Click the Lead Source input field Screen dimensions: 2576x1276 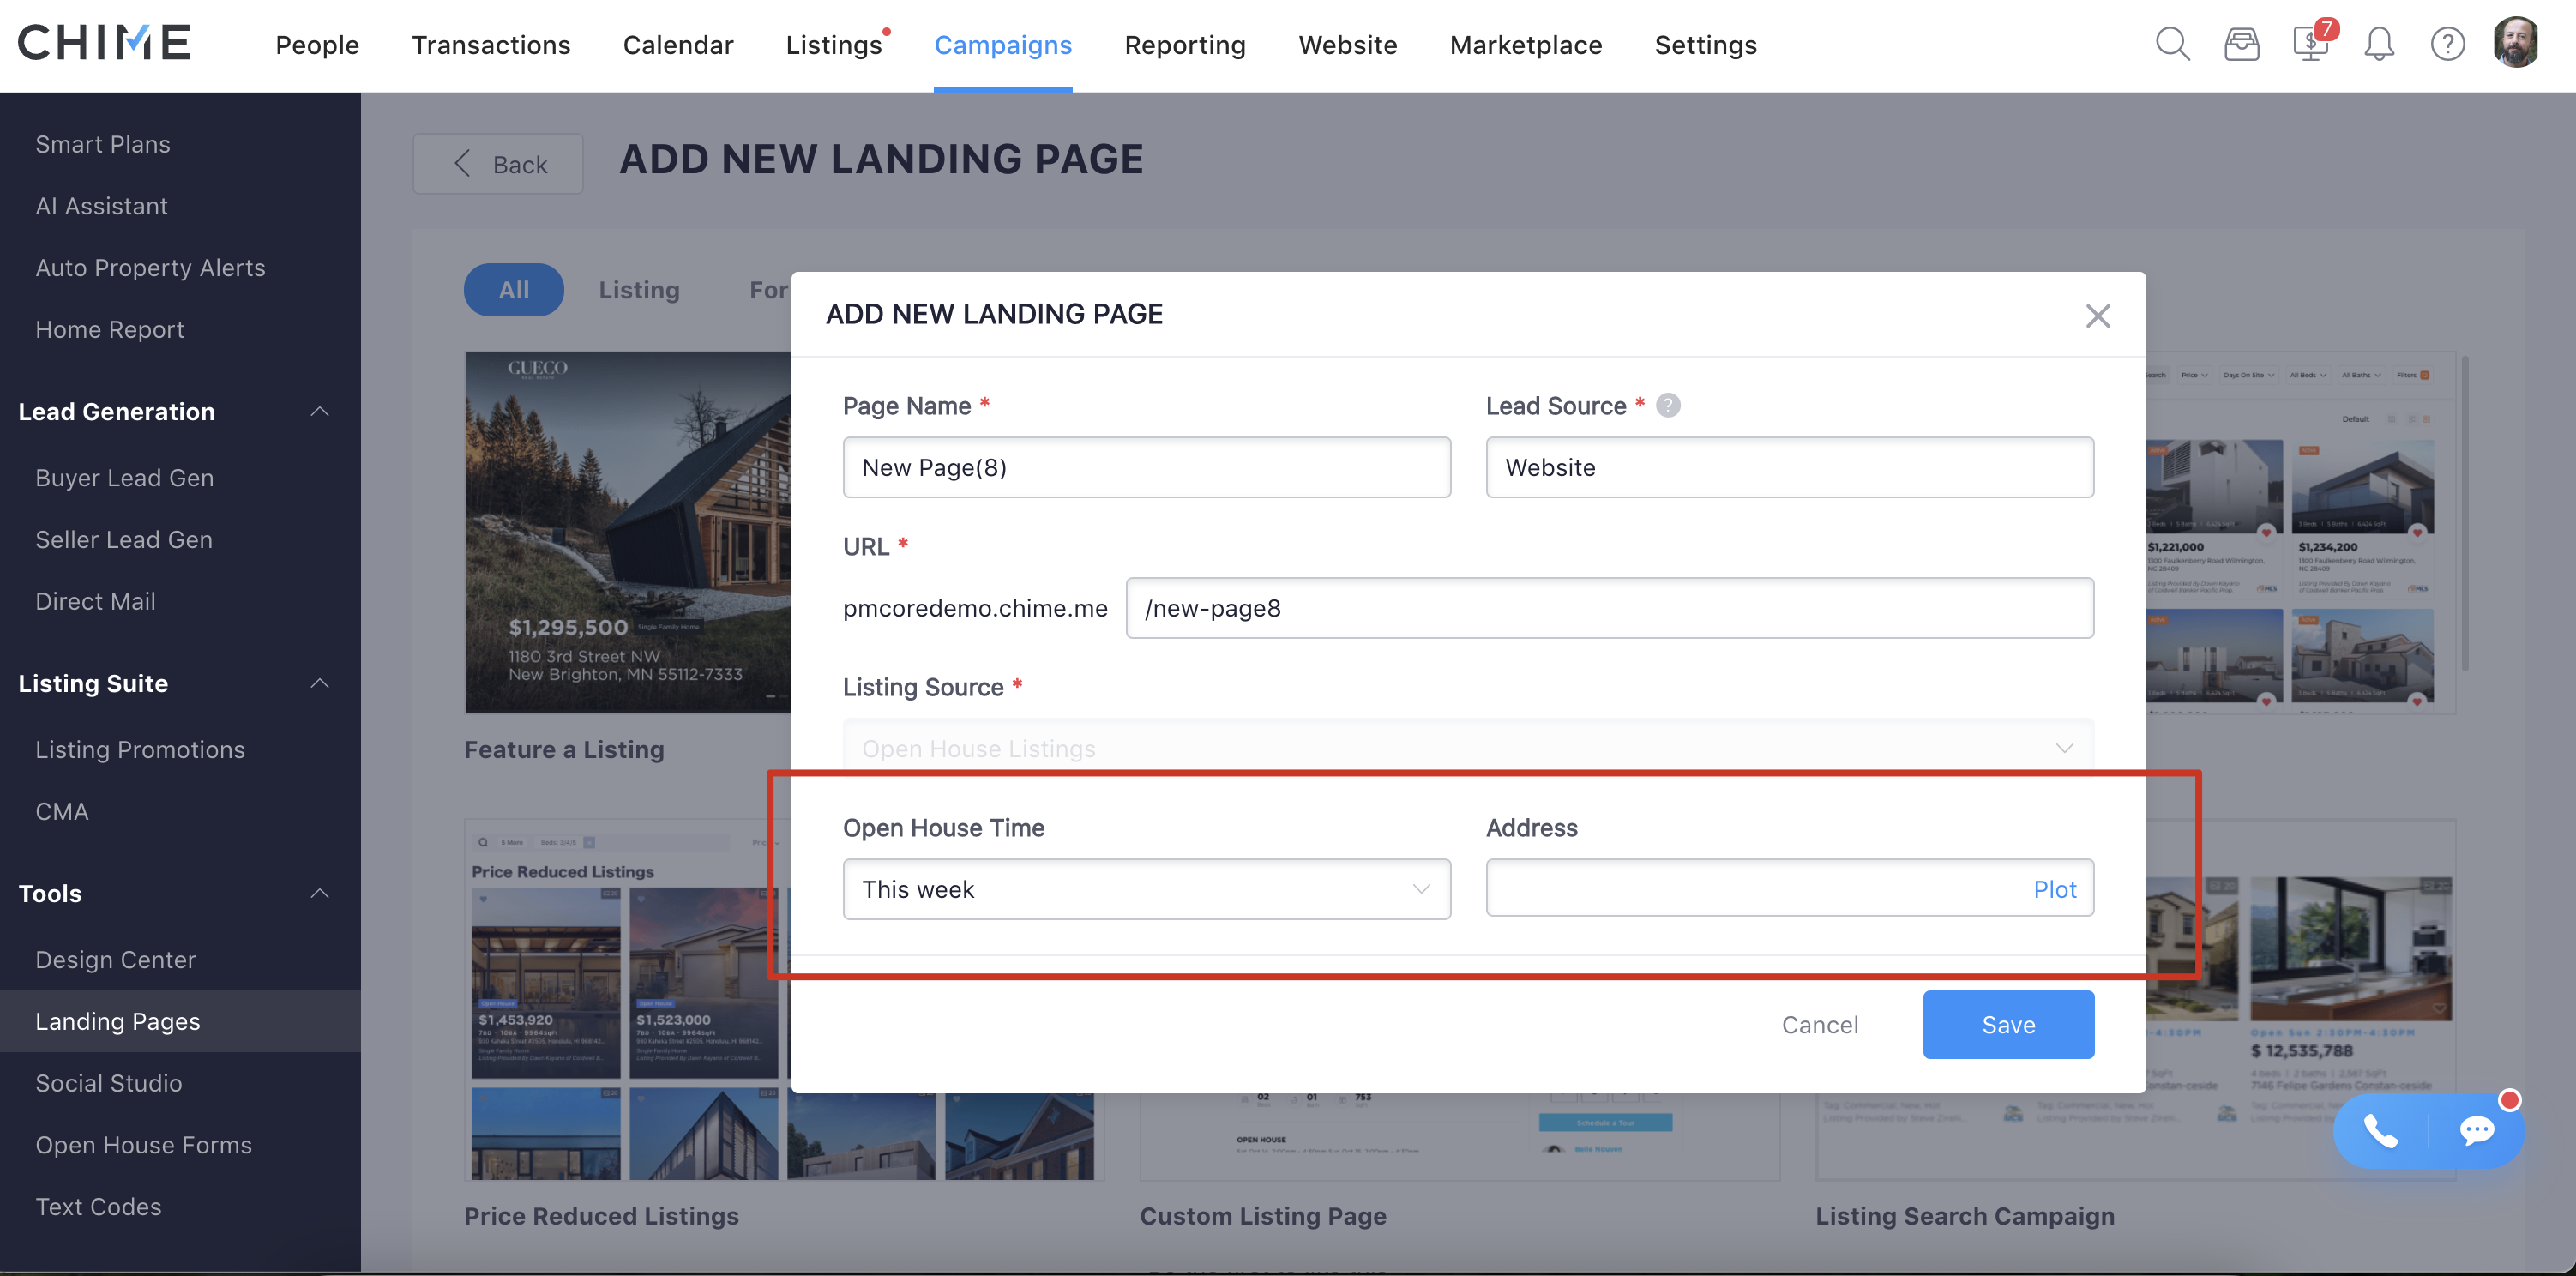[x=1789, y=467]
